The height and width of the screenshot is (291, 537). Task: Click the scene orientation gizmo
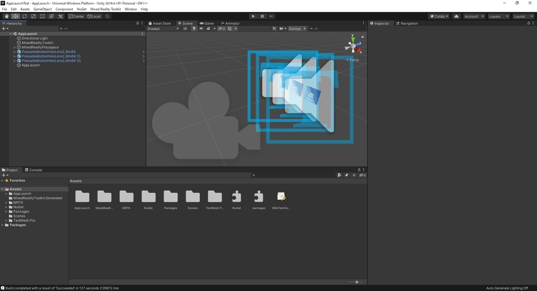[x=353, y=45]
